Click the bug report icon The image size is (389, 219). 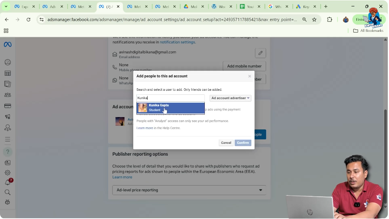point(8,202)
